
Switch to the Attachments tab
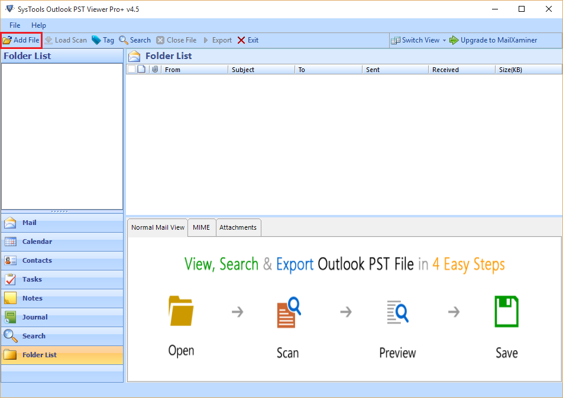pos(238,228)
